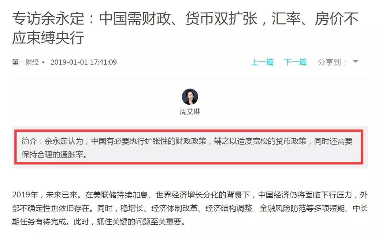The width and height of the screenshot is (379, 238).
Task: Expand the 分享到 share dropdown arrow
Action: (x=355, y=62)
